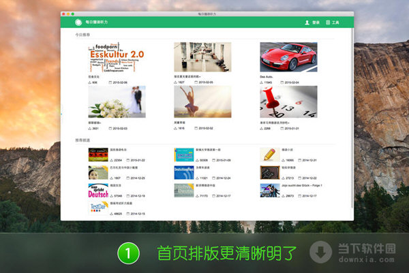Open the 'man spricht Deutsch' channel thumbnail
Viewport: 409px width, 273px height.
click(98, 191)
